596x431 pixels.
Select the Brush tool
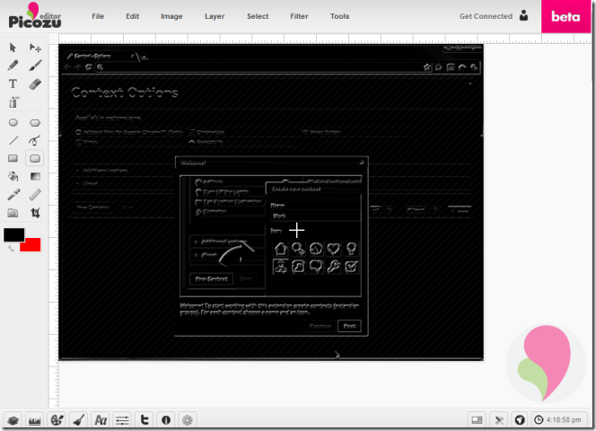(x=36, y=66)
